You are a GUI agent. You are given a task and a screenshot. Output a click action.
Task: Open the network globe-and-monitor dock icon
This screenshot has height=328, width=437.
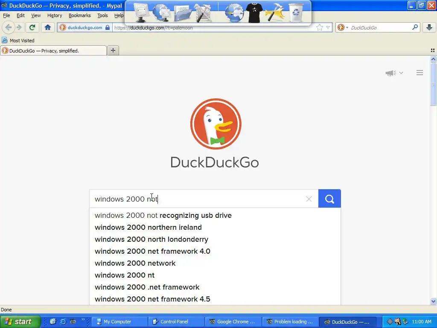click(x=161, y=12)
